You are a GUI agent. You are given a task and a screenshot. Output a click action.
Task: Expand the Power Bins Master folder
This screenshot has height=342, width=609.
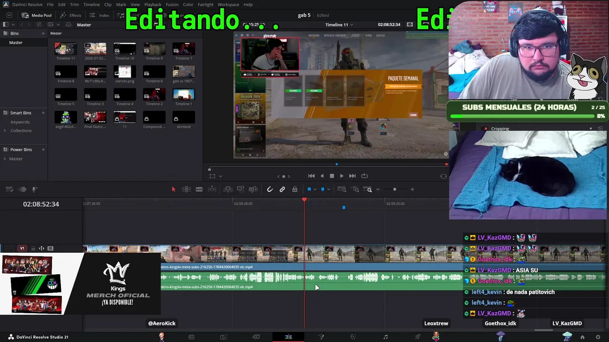(x=5, y=159)
